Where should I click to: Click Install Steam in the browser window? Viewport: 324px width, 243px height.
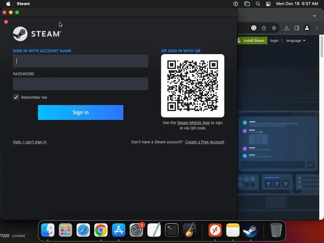252,40
